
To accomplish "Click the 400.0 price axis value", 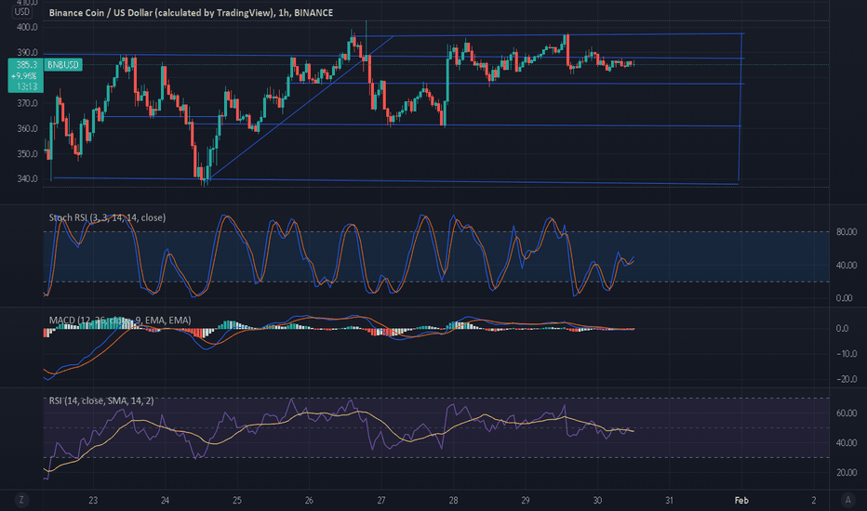I will pos(27,27).
